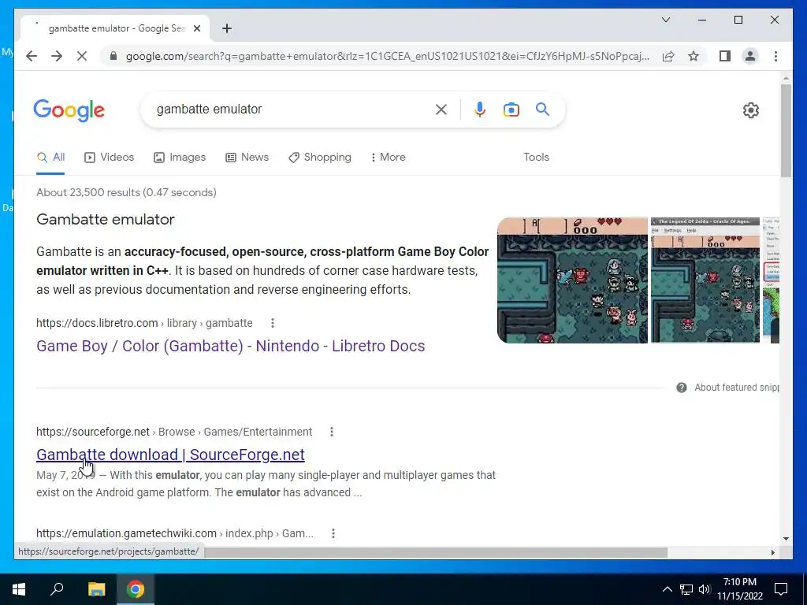The height and width of the screenshot is (605, 807).
Task: Open the first large Zelda gameplay image
Action: [572, 280]
